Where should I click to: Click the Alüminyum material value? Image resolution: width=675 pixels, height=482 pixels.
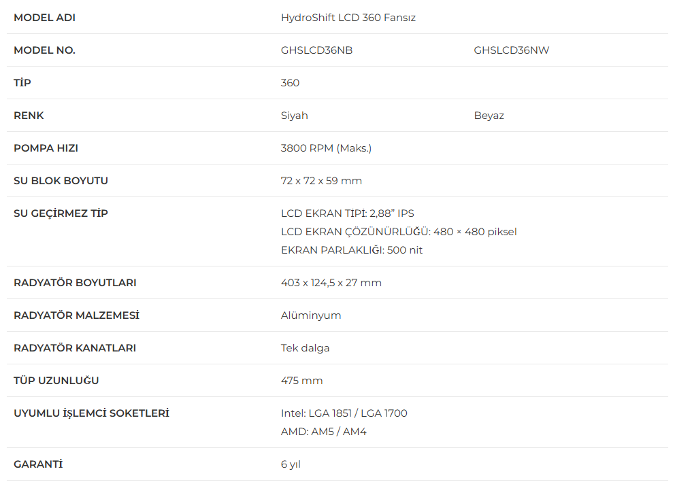(310, 315)
